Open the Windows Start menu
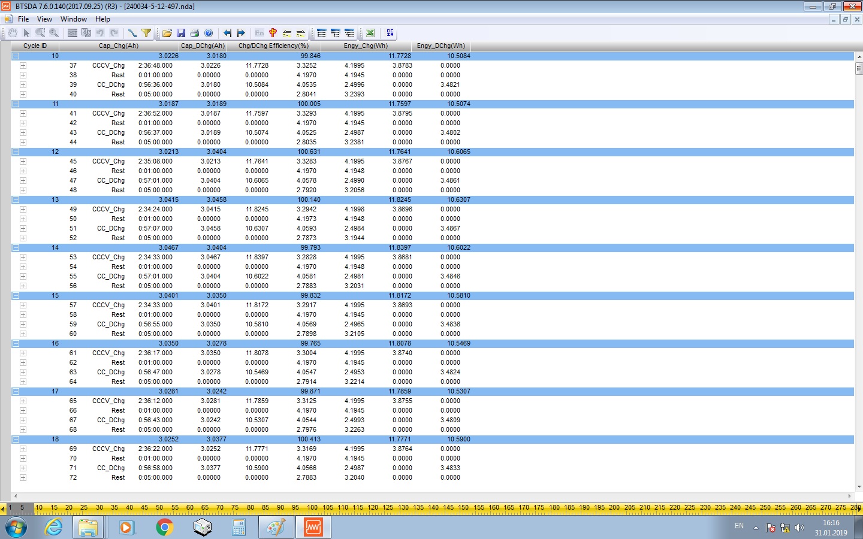 [16, 528]
